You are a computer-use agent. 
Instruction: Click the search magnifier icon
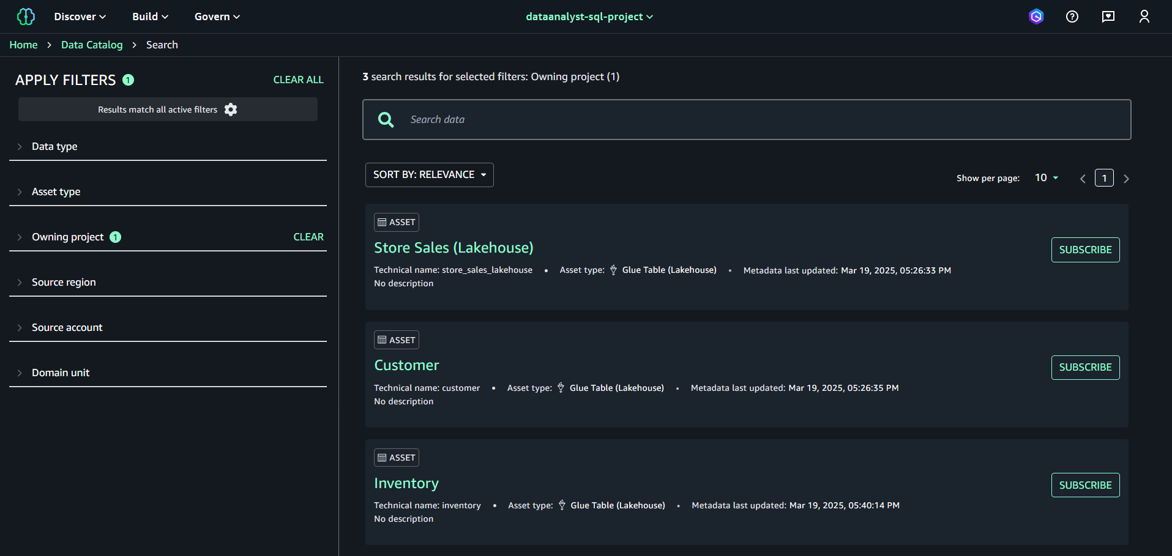[386, 120]
